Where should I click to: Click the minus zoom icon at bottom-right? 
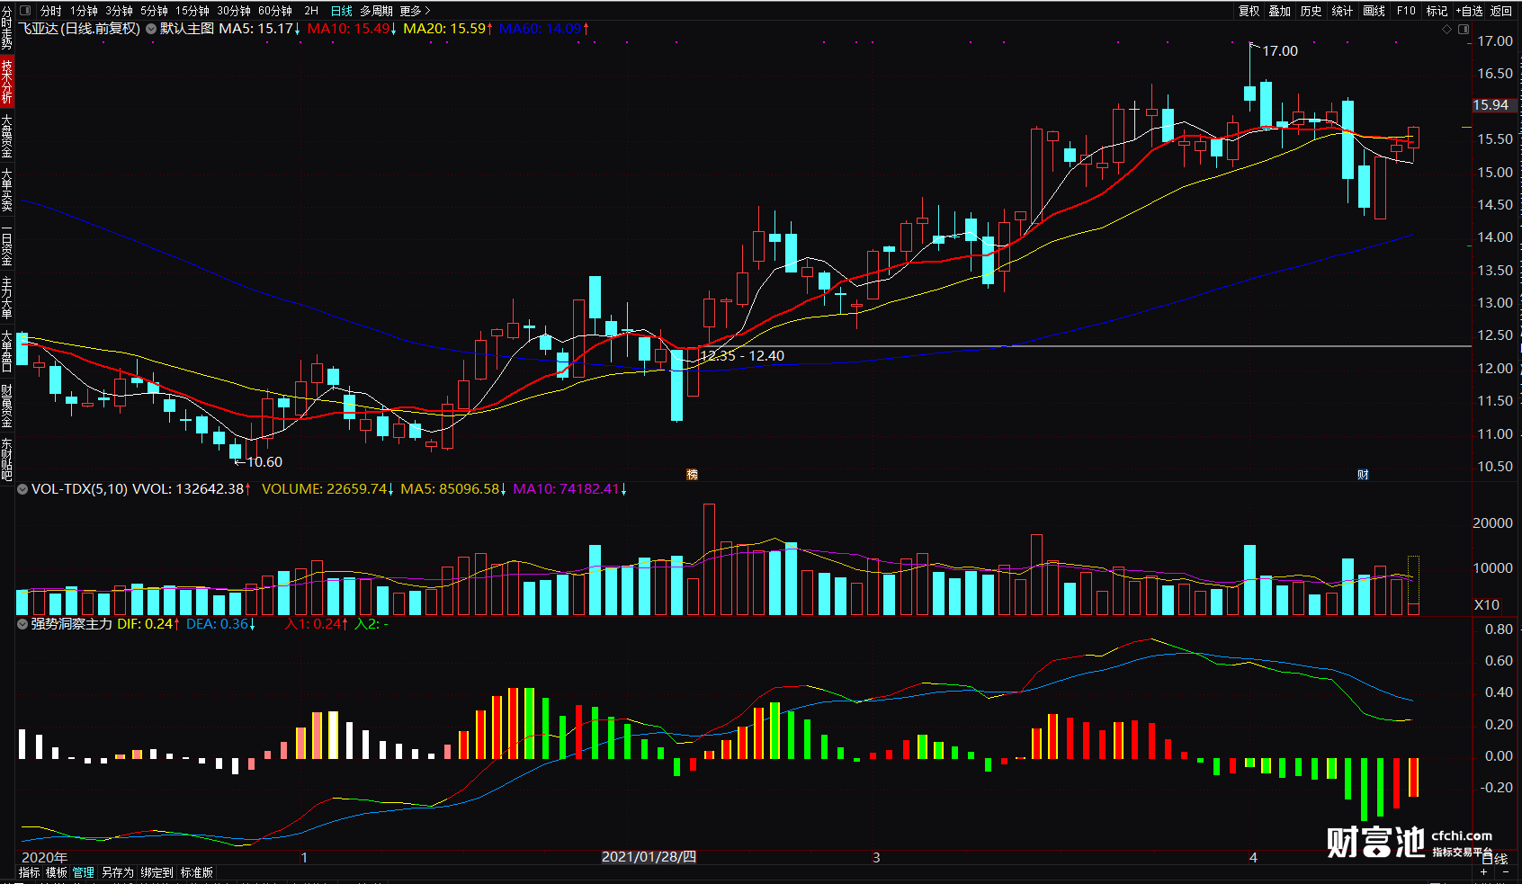[1505, 872]
